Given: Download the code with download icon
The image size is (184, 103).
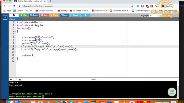Looking at the screenshot, I should 86,15.
